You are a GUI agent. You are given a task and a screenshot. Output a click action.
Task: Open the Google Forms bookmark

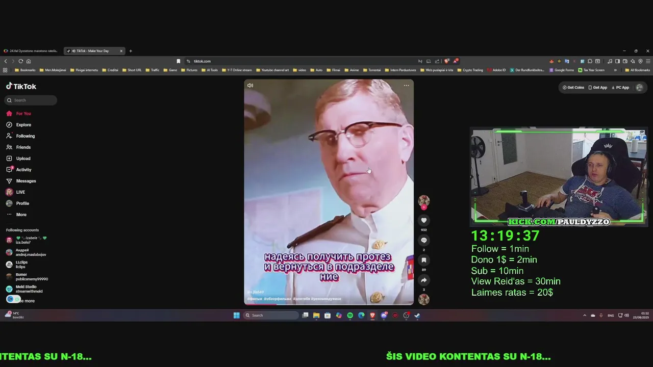(562, 70)
